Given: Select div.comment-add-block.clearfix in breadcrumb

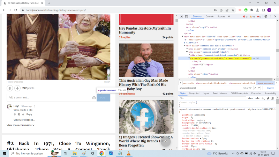Looking at the screenshot, I should pos(211,83).
